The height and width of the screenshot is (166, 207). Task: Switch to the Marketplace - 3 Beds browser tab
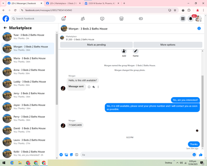tap(63, 3)
